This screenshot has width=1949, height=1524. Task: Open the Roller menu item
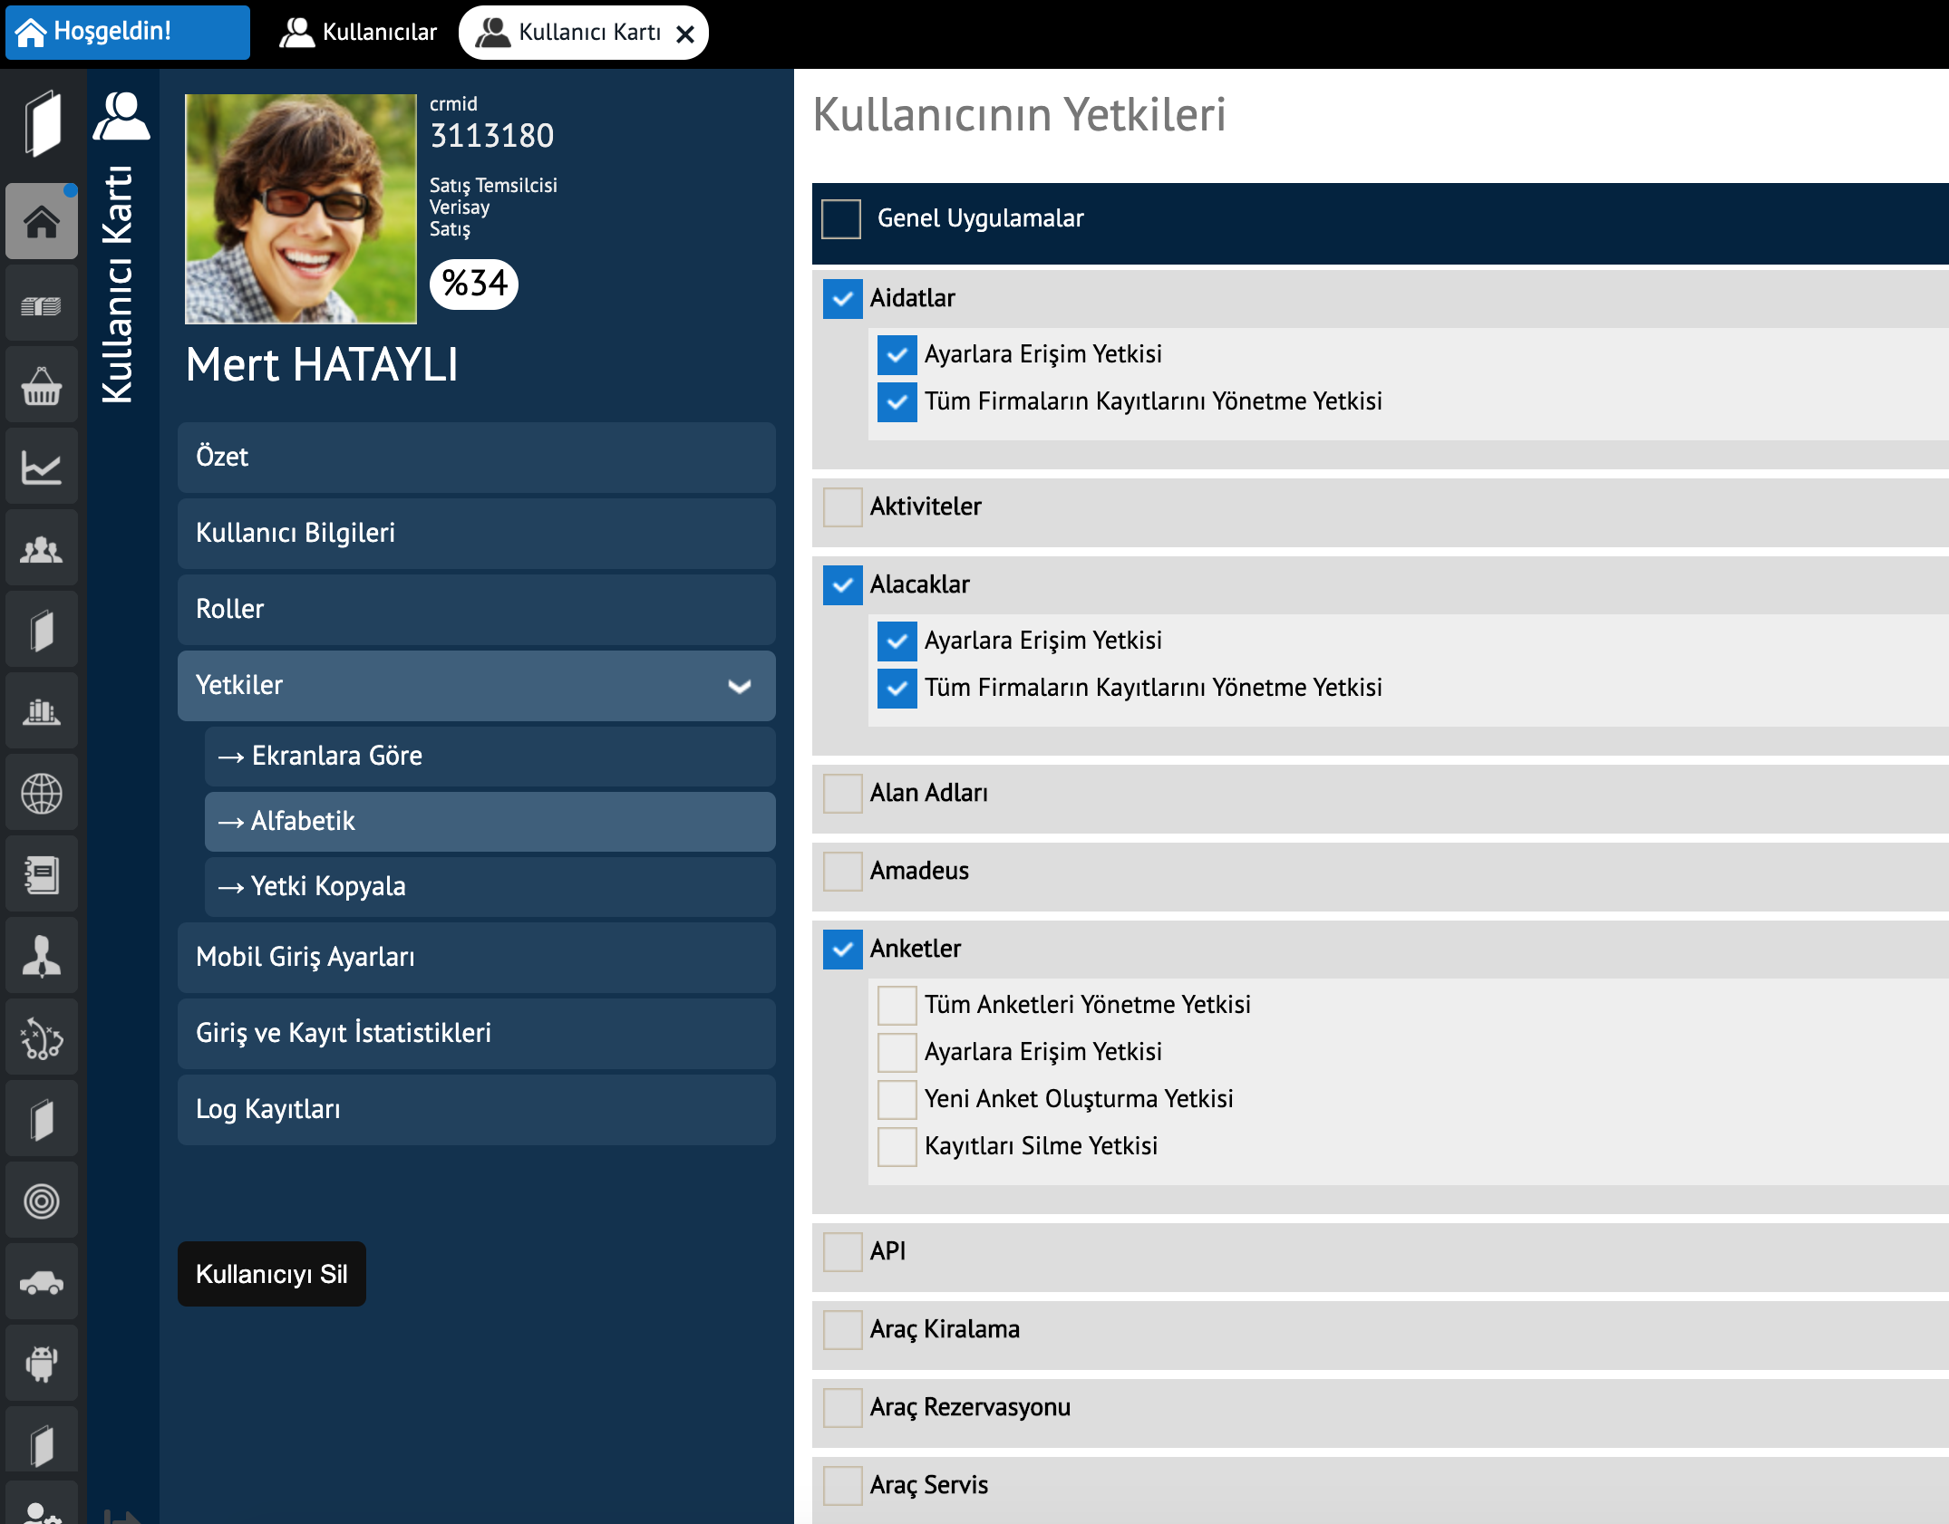click(x=477, y=609)
